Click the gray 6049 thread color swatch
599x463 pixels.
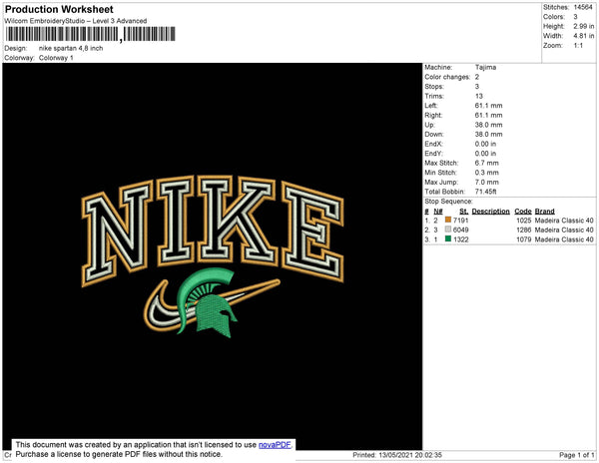pos(448,230)
